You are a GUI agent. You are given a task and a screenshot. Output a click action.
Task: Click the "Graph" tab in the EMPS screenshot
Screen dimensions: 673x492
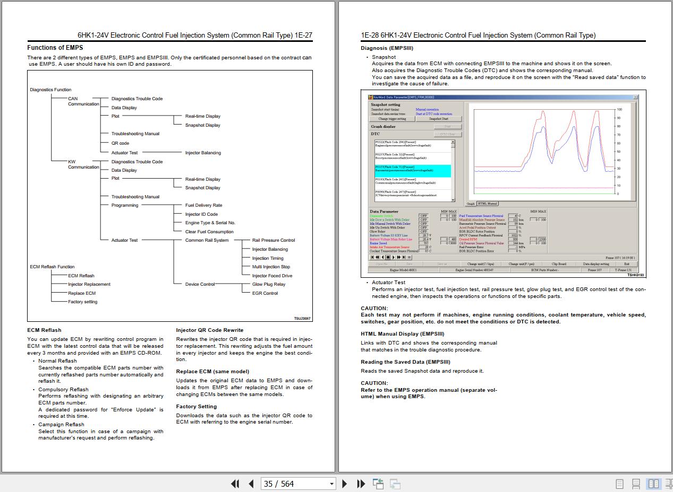pos(471,204)
